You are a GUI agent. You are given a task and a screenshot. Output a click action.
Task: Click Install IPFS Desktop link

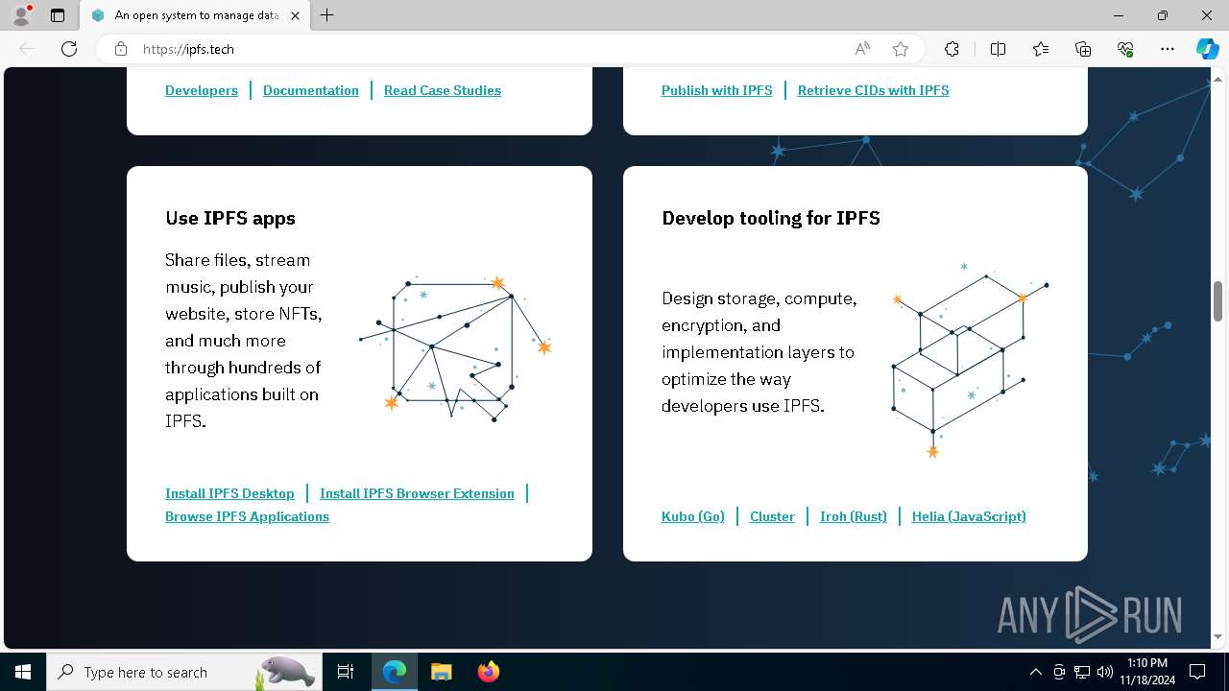229,493
